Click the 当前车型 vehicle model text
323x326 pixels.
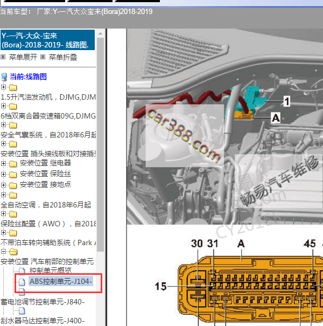[76, 12]
